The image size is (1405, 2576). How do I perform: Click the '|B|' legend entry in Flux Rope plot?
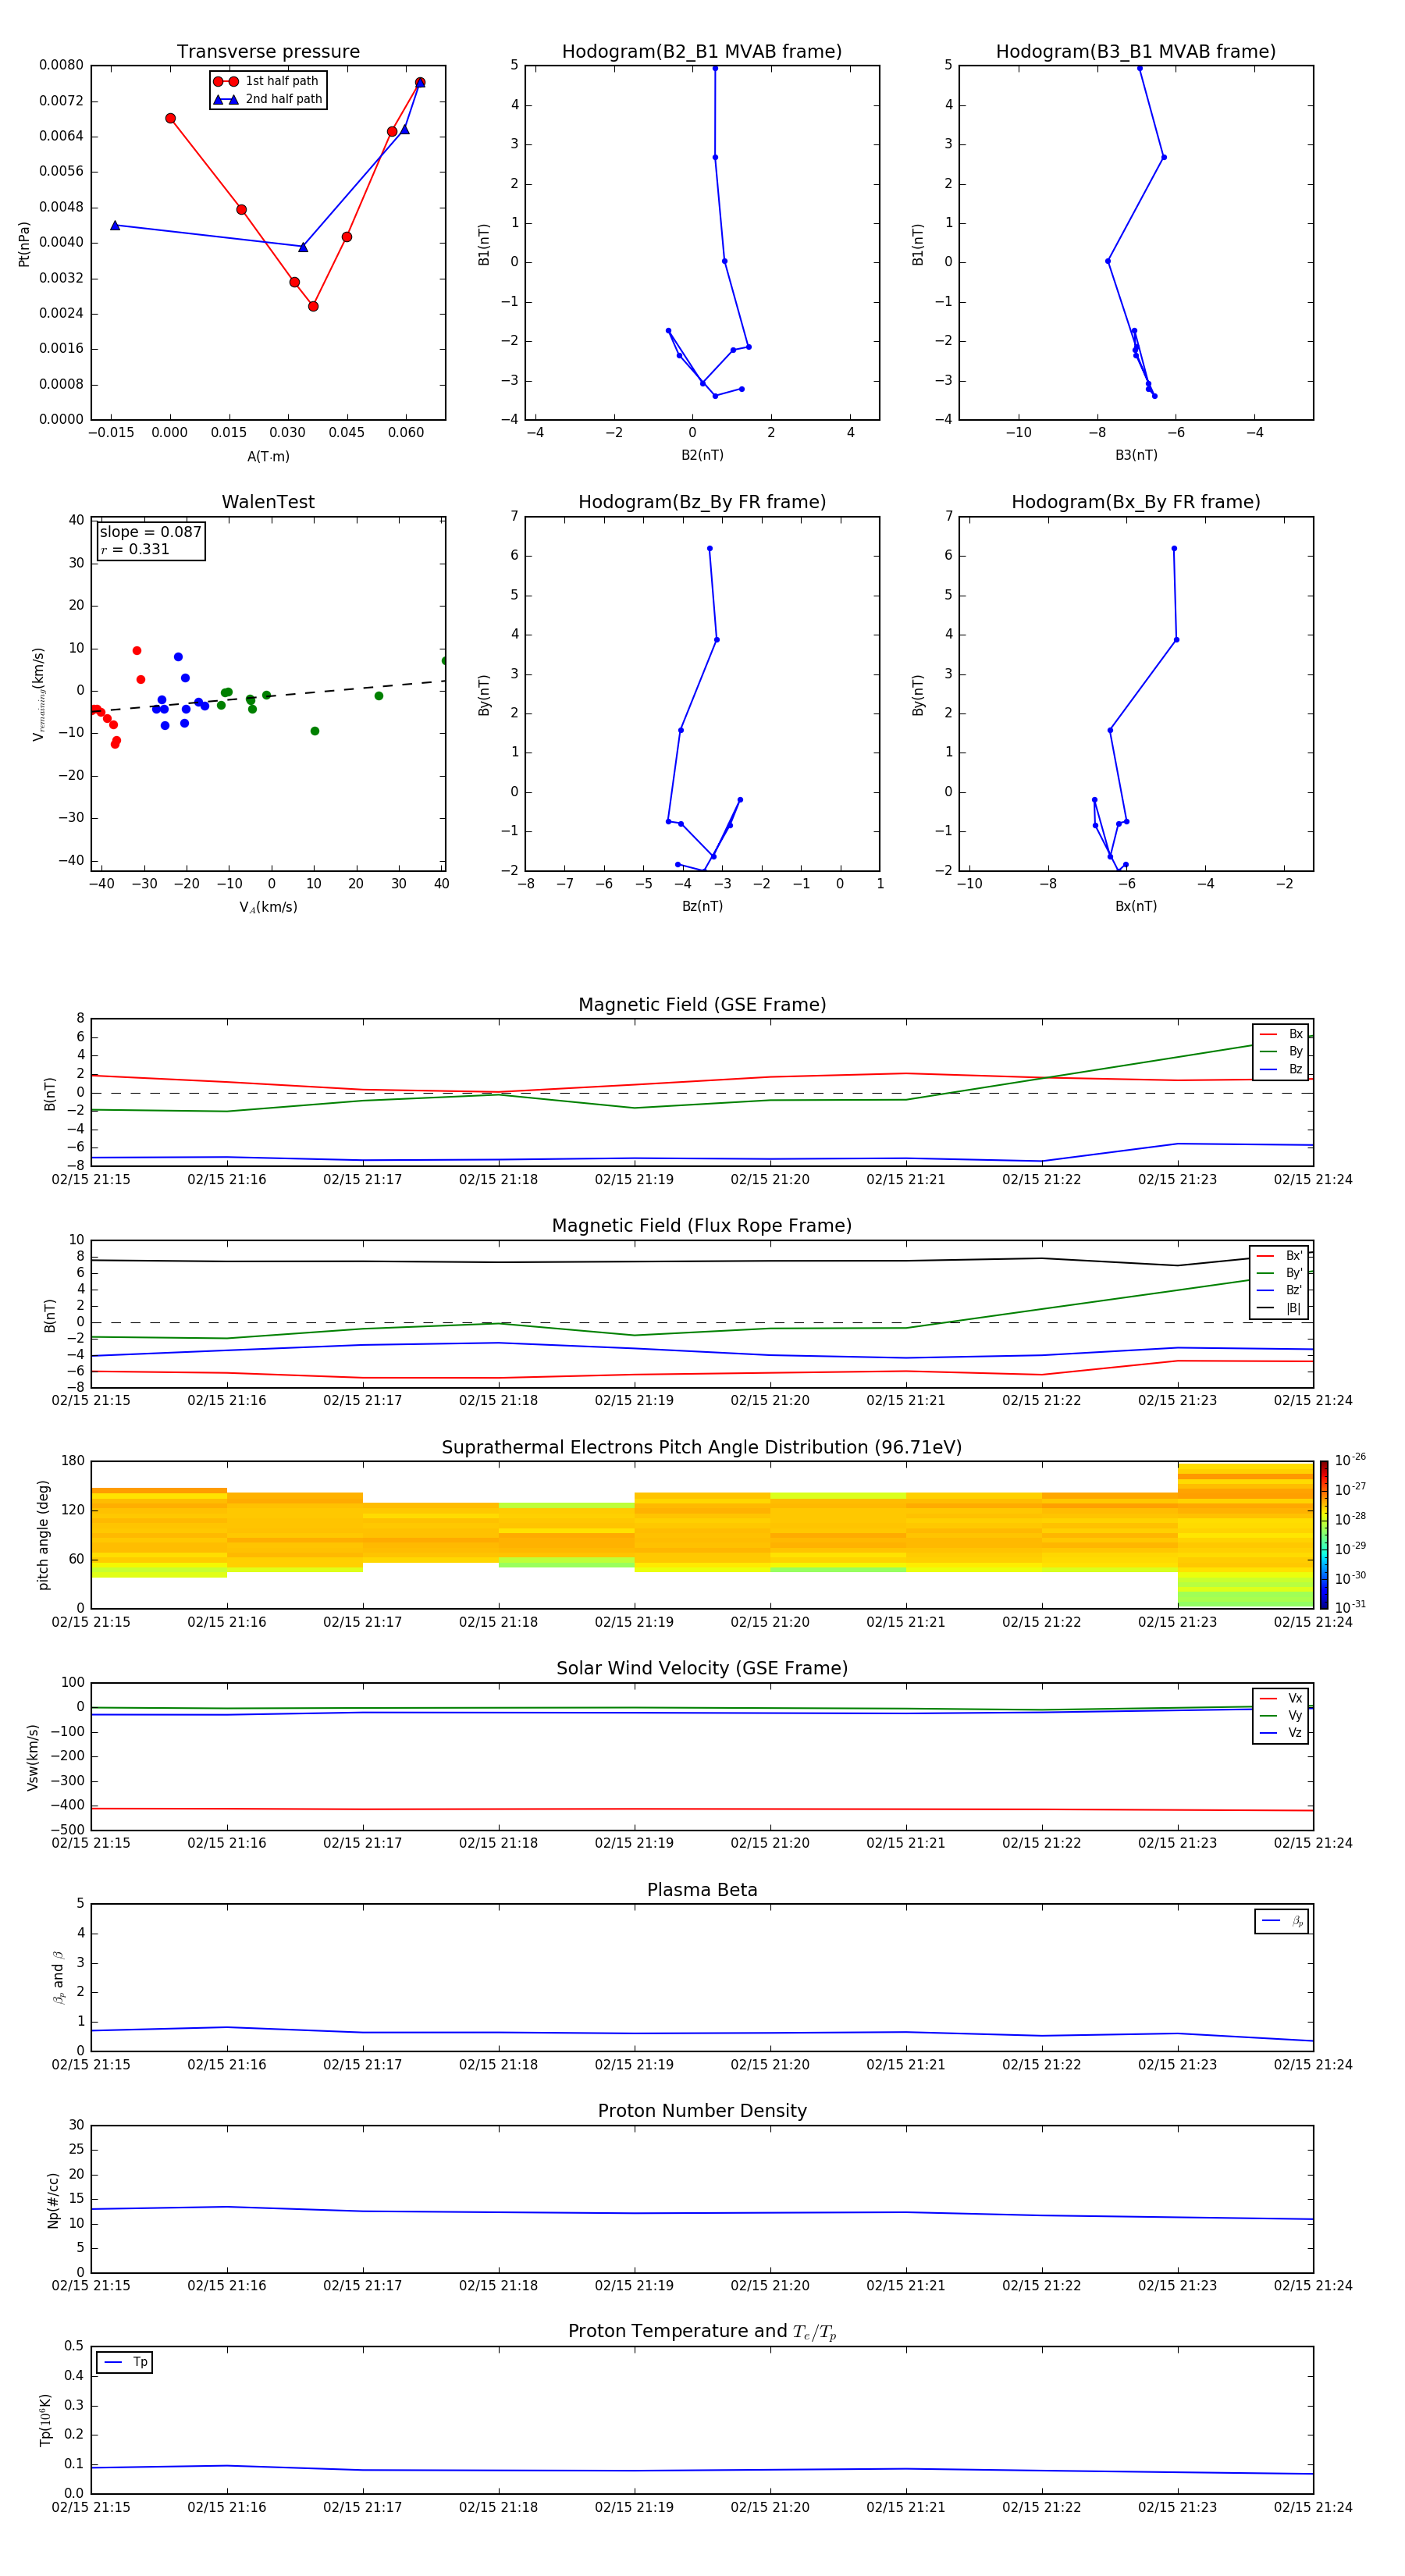coord(1280,1308)
